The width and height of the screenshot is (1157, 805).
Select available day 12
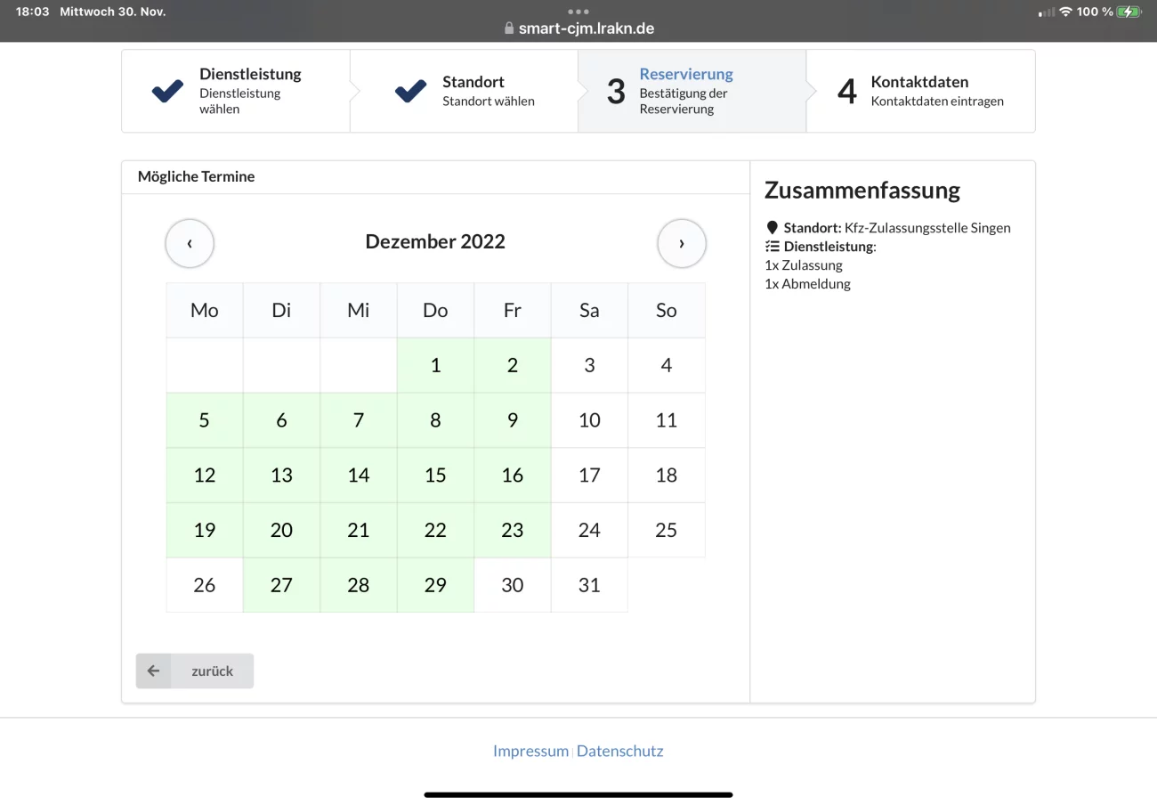(x=205, y=476)
